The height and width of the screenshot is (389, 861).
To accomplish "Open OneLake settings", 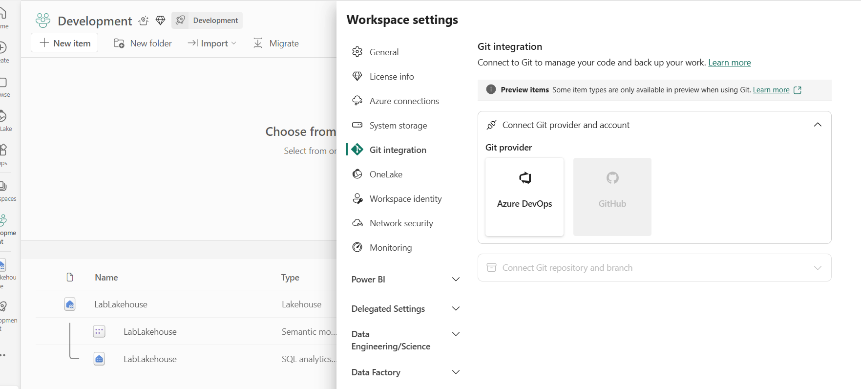I will click(386, 174).
